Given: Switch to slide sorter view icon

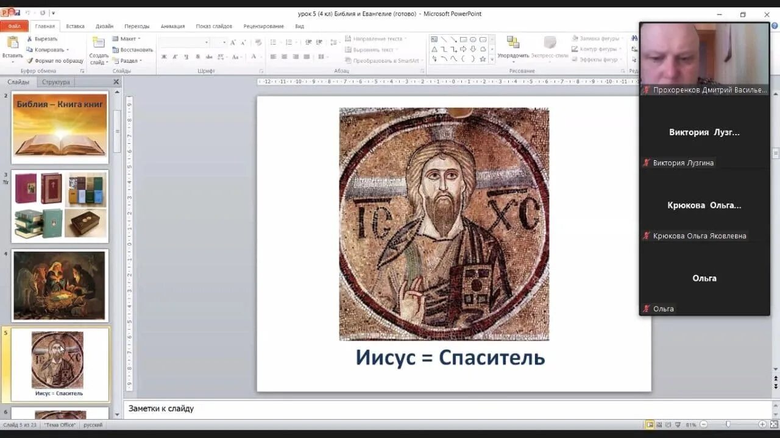Looking at the screenshot, I should click(660, 424).
